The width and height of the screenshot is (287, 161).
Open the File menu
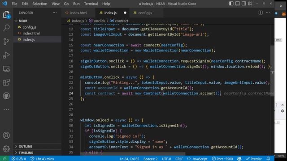pos(14,4)
